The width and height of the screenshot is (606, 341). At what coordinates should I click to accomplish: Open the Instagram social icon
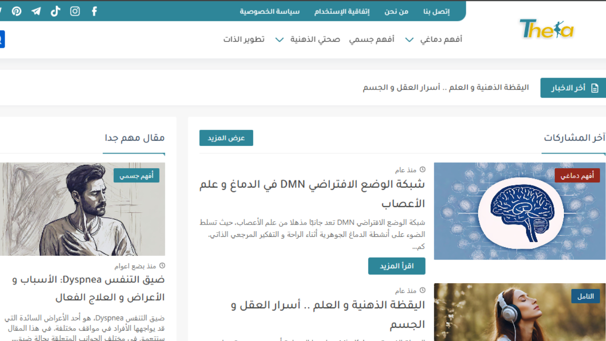(75, 11)
